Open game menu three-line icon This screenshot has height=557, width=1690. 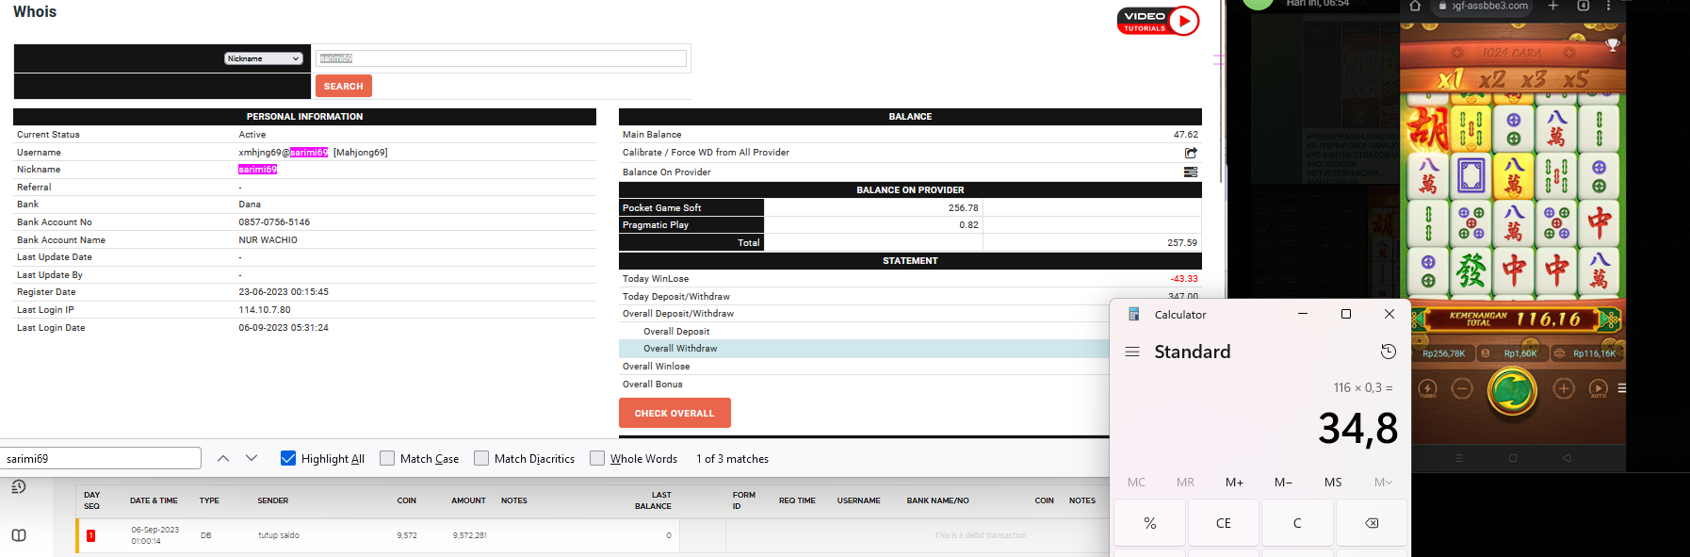tap(1621, 388)
